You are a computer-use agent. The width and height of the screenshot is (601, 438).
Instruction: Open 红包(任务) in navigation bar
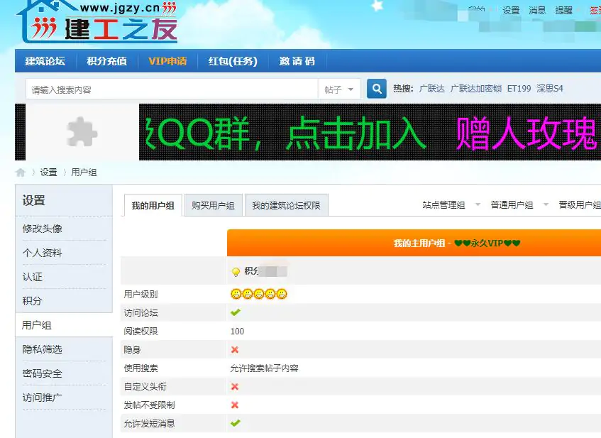(233, 61)
